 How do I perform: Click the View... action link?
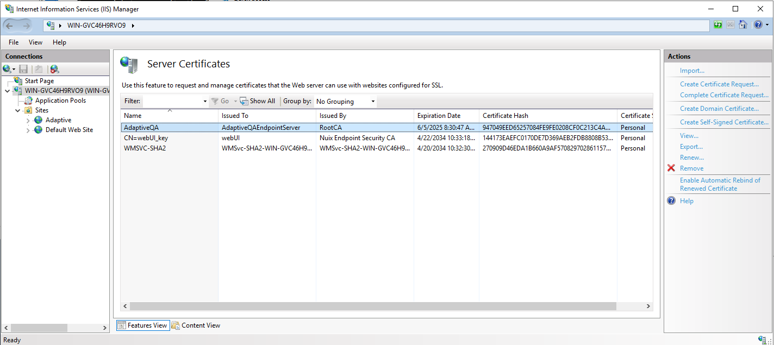689,136
